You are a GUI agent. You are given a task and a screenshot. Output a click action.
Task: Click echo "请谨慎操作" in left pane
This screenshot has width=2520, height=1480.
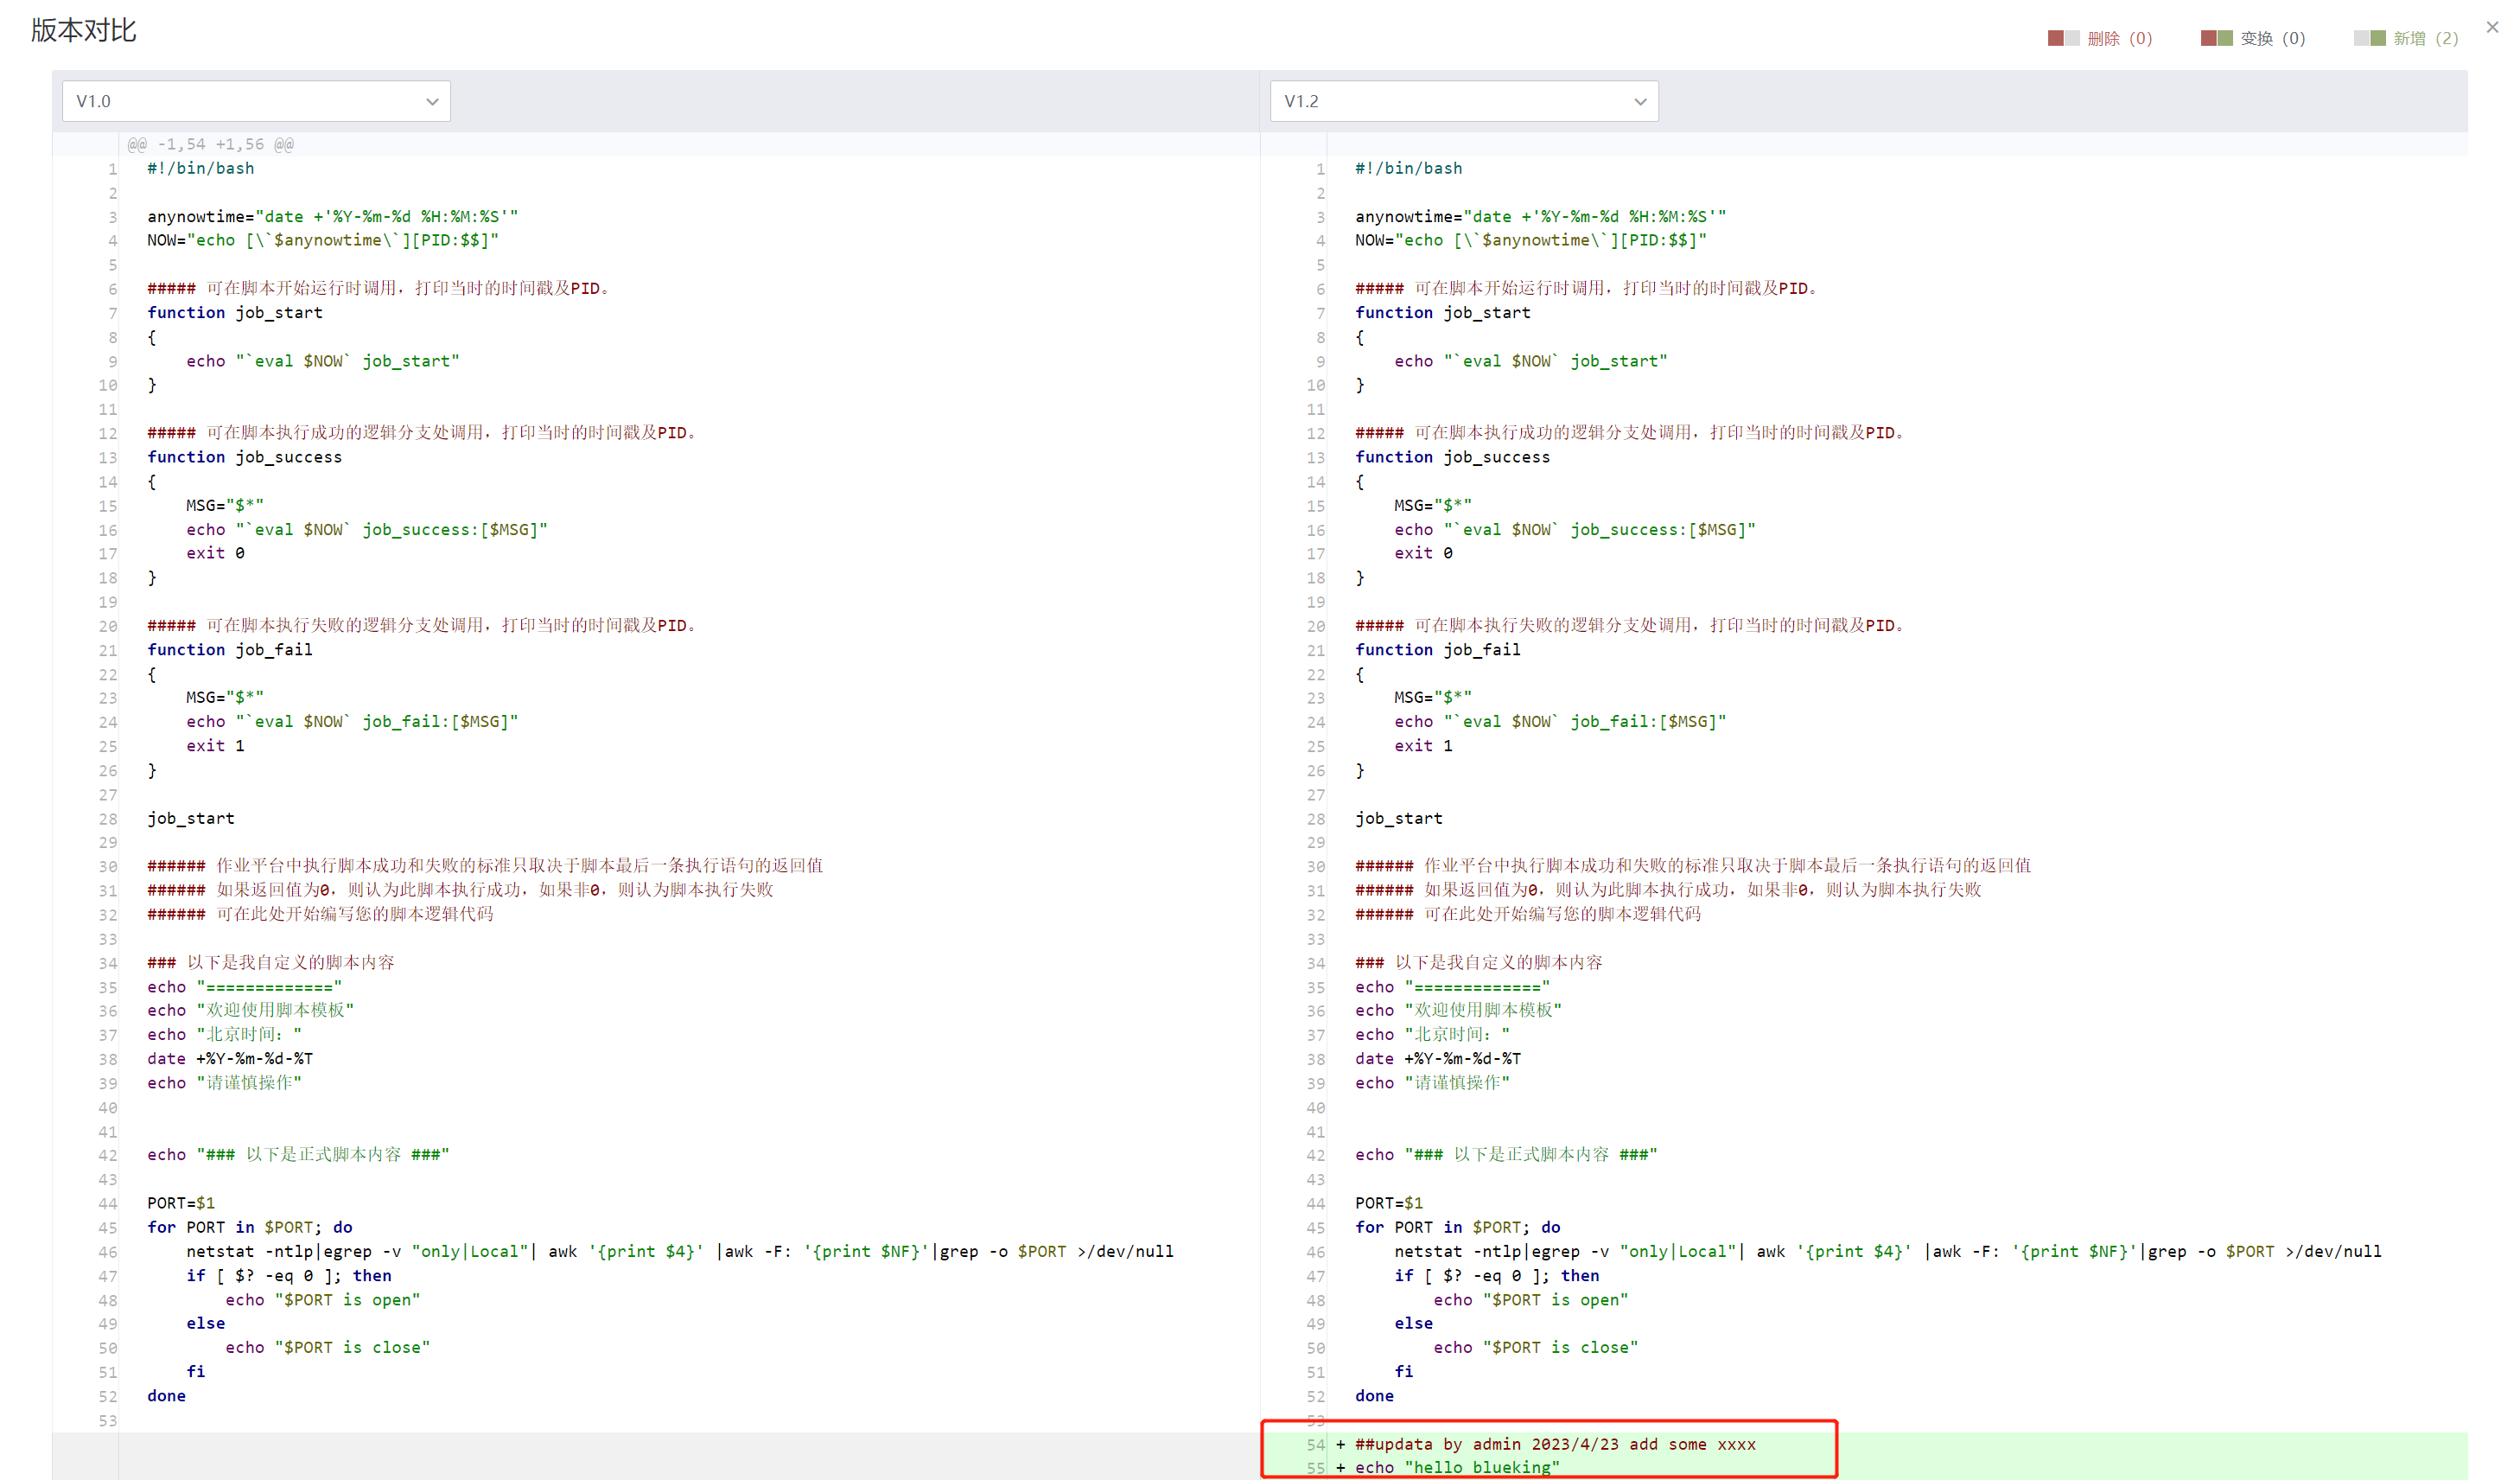pyautogui.click(x=224, y=1082)
